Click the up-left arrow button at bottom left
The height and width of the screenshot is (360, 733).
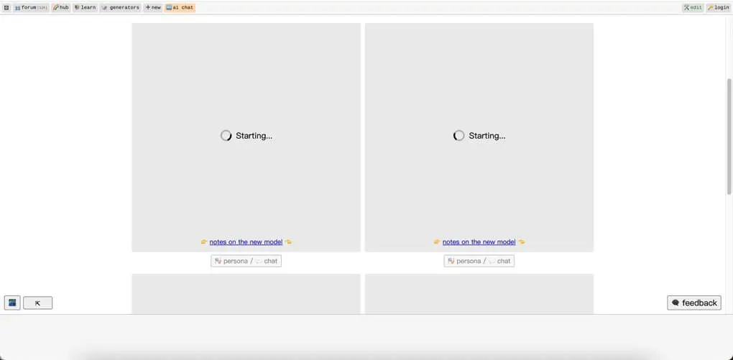pos(38,303)
